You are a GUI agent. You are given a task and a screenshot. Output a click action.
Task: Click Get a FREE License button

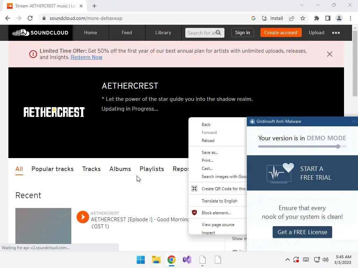click(302, 232)
